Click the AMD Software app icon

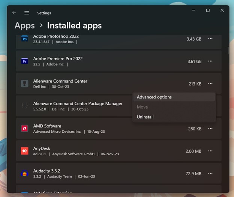click(x=25, y=129)
